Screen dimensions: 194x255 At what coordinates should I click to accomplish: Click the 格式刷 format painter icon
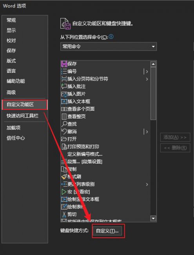(64, 177)
